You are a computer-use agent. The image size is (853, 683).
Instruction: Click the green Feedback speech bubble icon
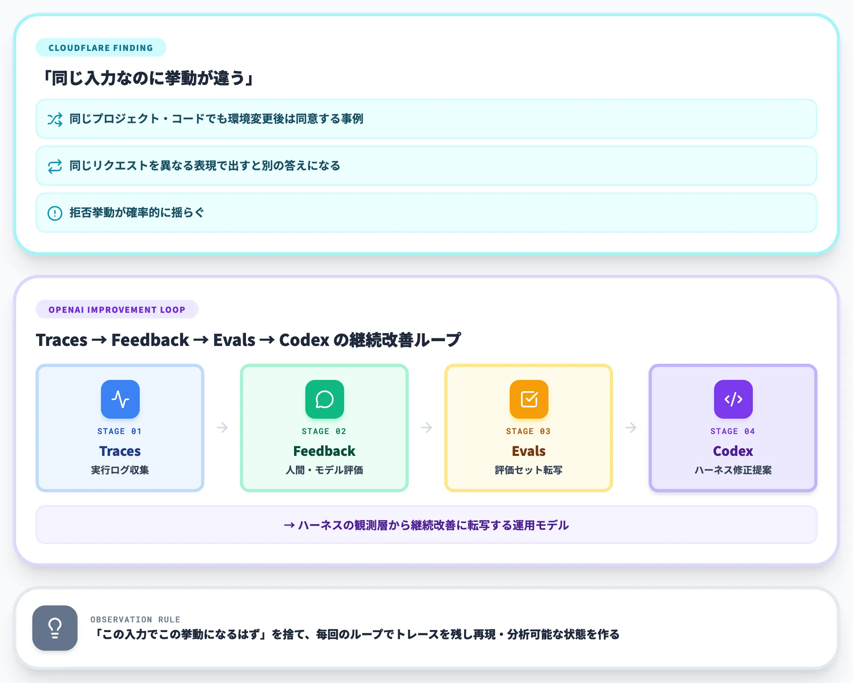[325, 399]
